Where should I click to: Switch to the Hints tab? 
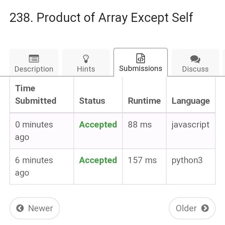pyautogui.click(x=86, y=69)
